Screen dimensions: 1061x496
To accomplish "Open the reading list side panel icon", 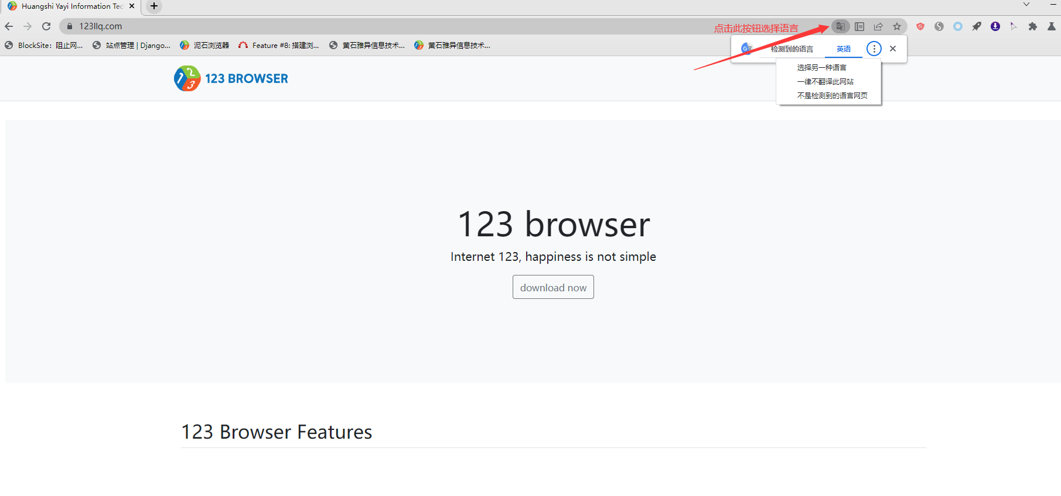I will pyautogui.click(x=859, y=26).
